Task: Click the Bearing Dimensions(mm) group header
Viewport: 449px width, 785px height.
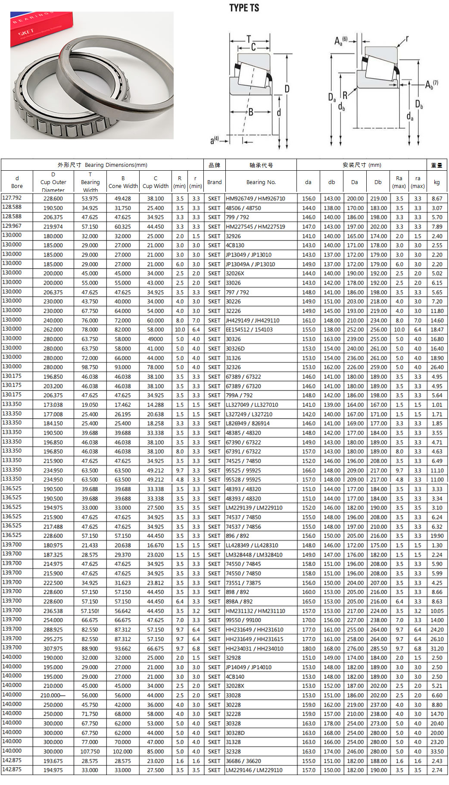Action: tap(102, 165)
